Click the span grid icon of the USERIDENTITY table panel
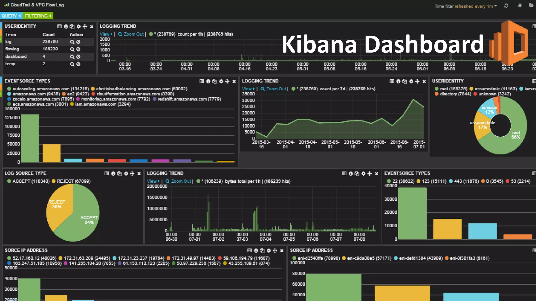Viewport: 536px width, 301px height. (59, 26)
